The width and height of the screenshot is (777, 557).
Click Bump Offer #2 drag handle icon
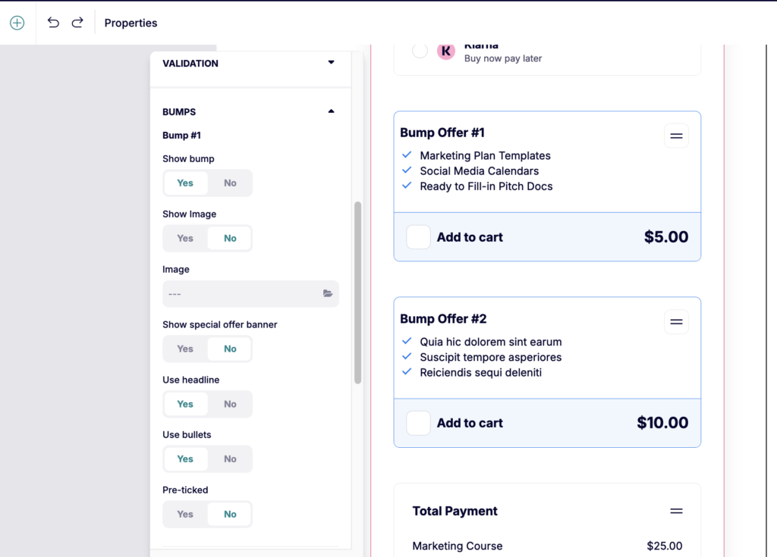(x=676, y=322)
